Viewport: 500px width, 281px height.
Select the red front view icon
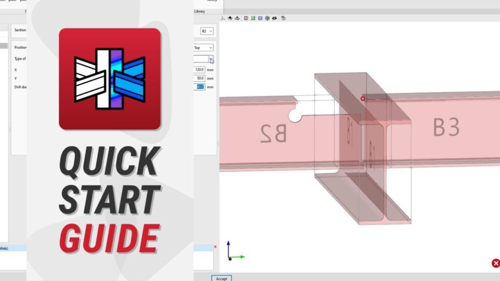pyautogui.click(x=246, y=19)
